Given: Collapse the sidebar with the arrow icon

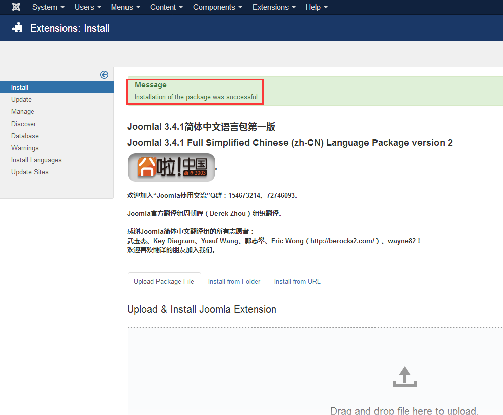Looking at the screenshot, I should pos(104,75).
